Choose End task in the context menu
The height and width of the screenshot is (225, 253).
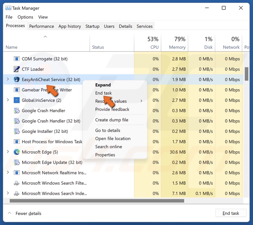coord(103,93)
